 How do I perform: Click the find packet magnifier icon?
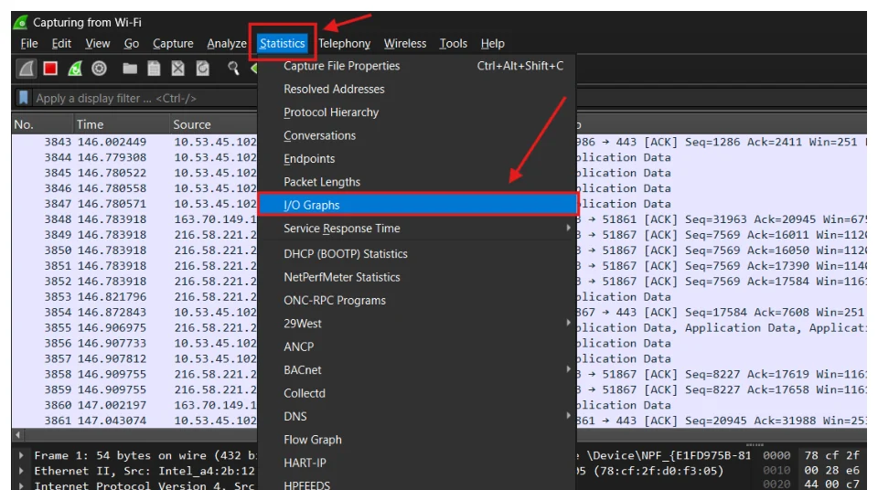coord(233,69)
